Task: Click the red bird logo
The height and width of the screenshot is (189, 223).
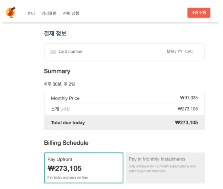Action: (x=10, y=13)
